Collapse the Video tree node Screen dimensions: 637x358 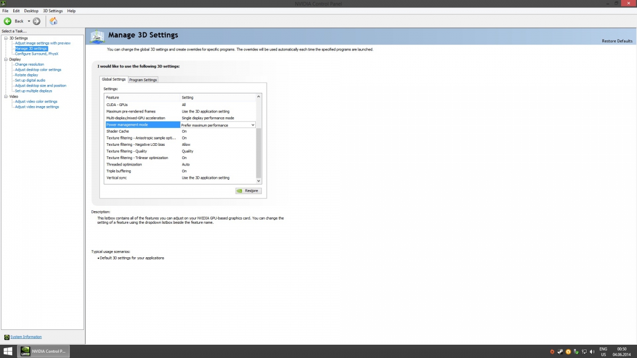[x=5, y=97]
